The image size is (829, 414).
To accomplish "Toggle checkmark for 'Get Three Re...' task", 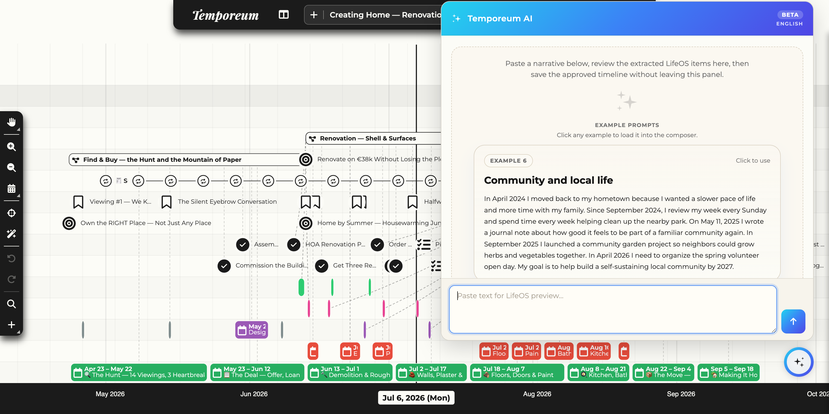I will click(322, 266).
